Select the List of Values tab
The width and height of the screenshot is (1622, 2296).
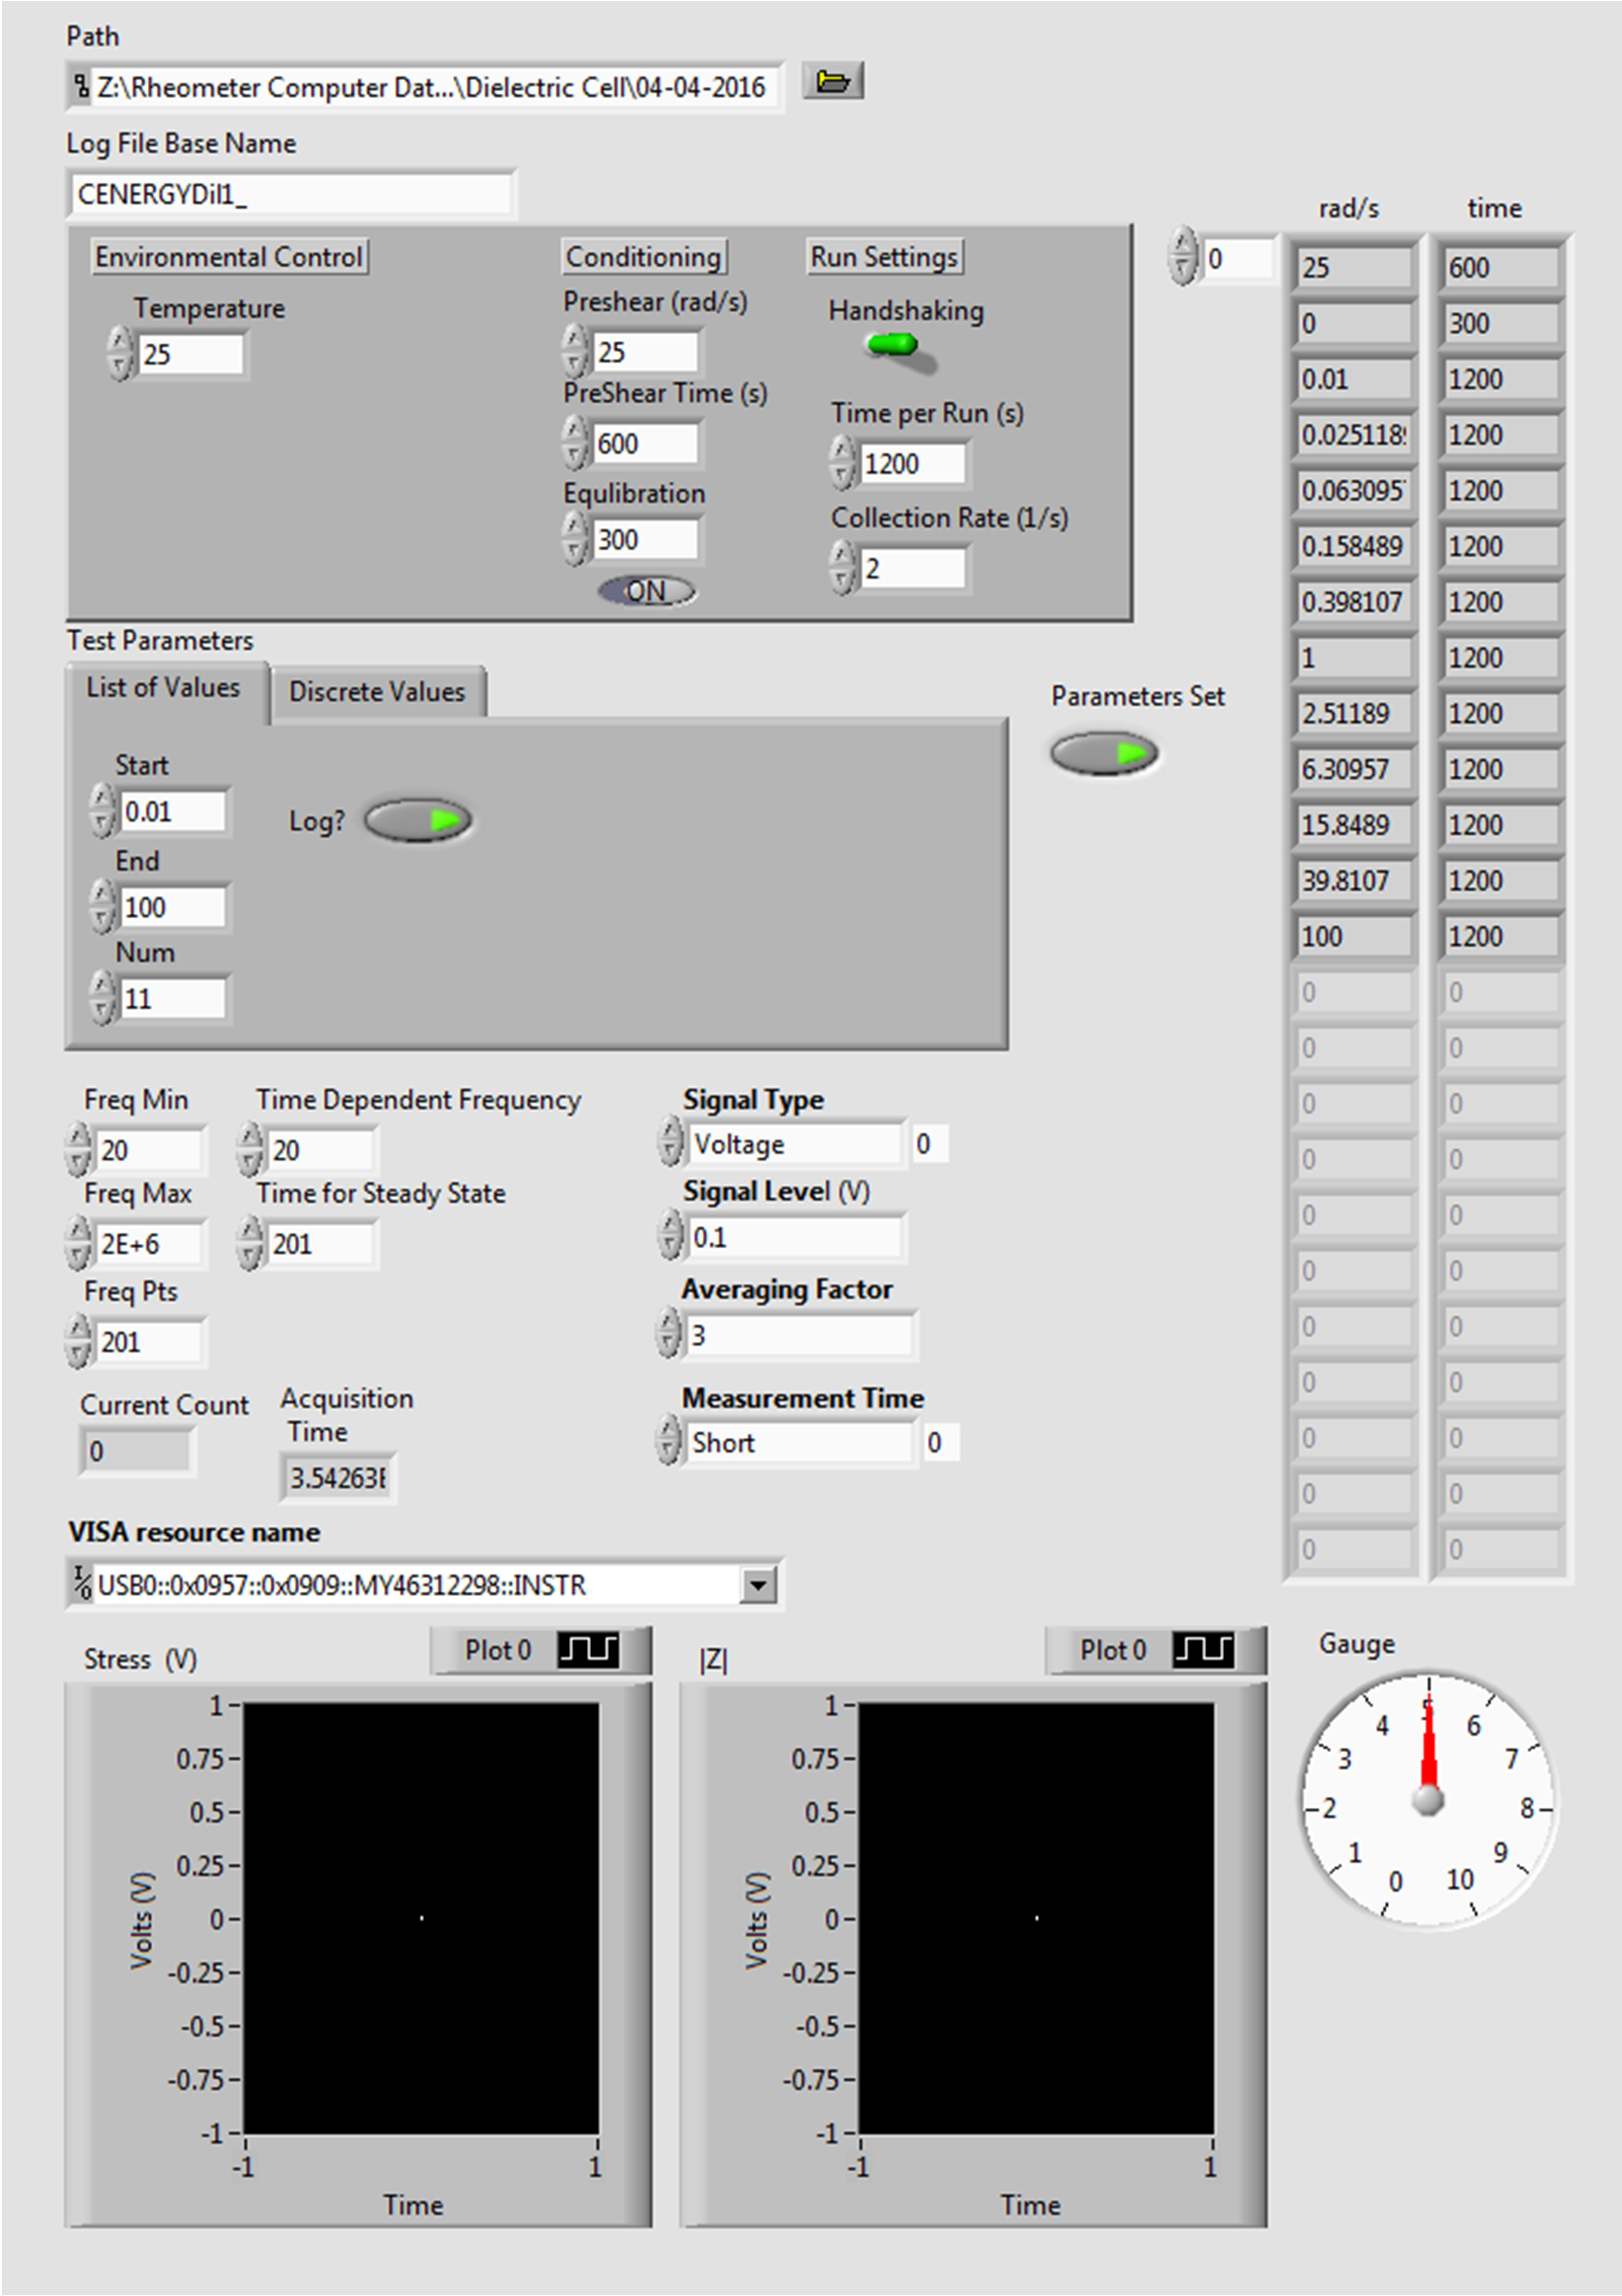coord(163,688)
